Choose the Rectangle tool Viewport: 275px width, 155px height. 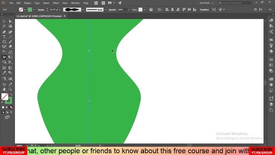point(4,42)
